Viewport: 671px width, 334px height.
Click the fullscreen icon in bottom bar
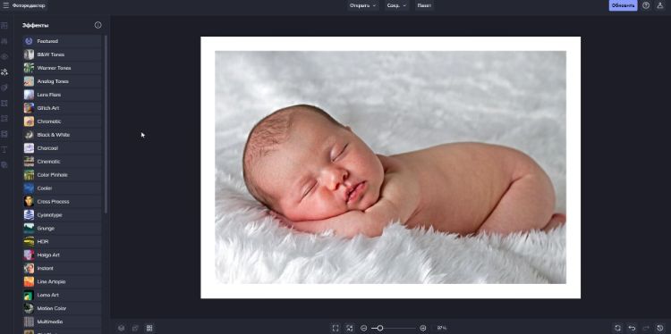pos(335,328)
